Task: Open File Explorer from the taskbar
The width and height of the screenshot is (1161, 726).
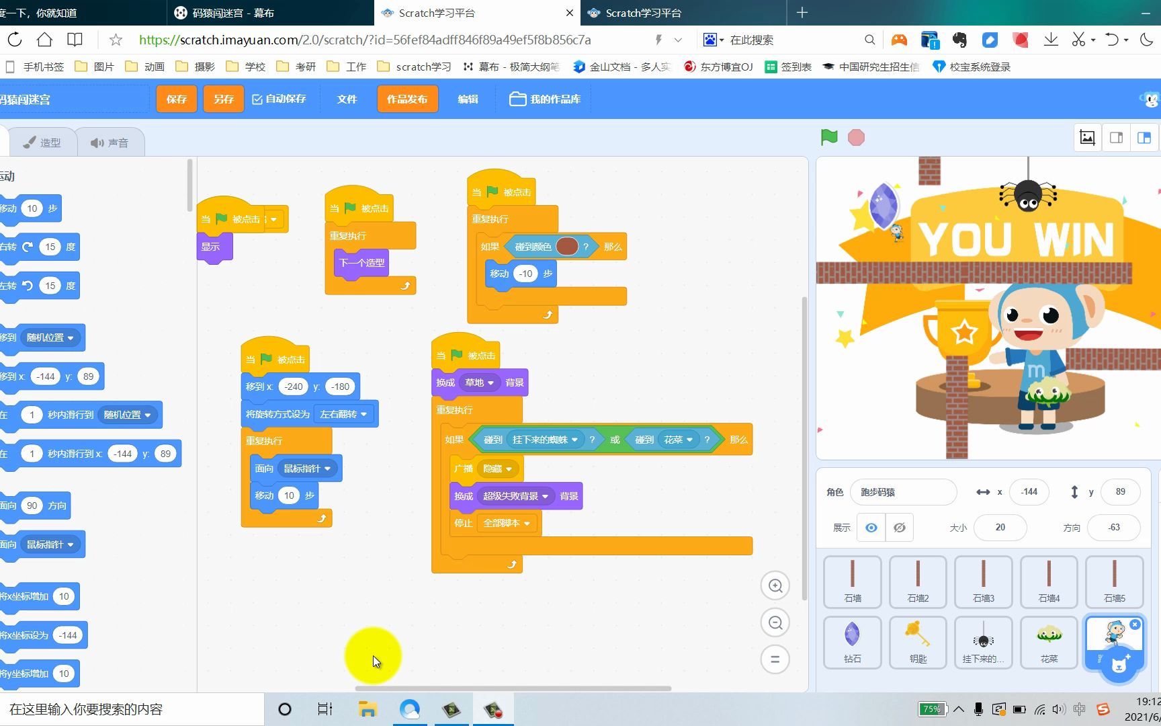Action: coord(368,709)
